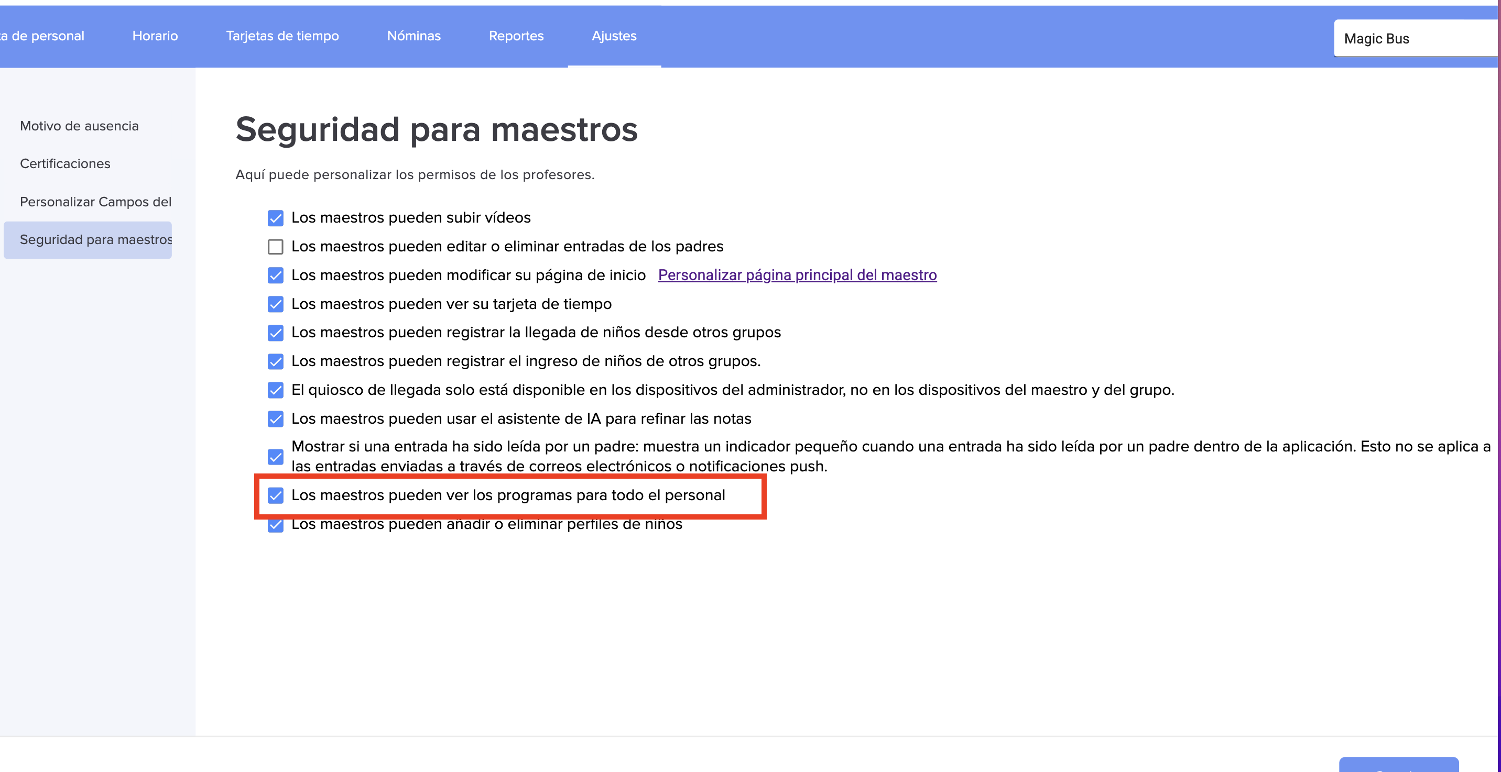1501x772 pixels.
Task: Disable the 'asistente de IA' checkbox
Action: [276, 419]
